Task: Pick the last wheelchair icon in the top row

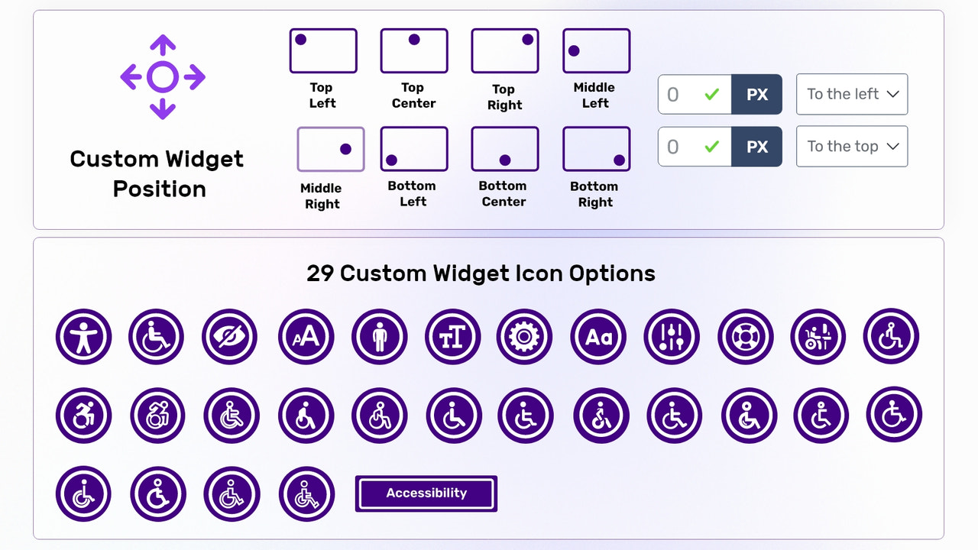Action: 891,336
